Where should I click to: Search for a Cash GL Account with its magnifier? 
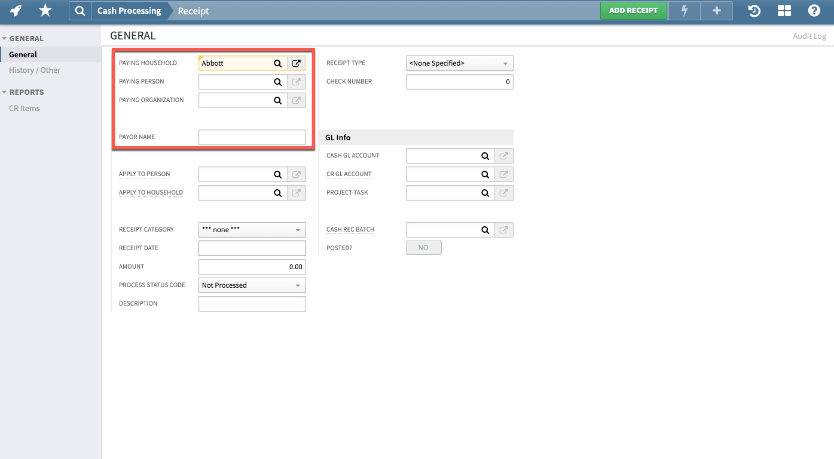click(x=485, y=155)
